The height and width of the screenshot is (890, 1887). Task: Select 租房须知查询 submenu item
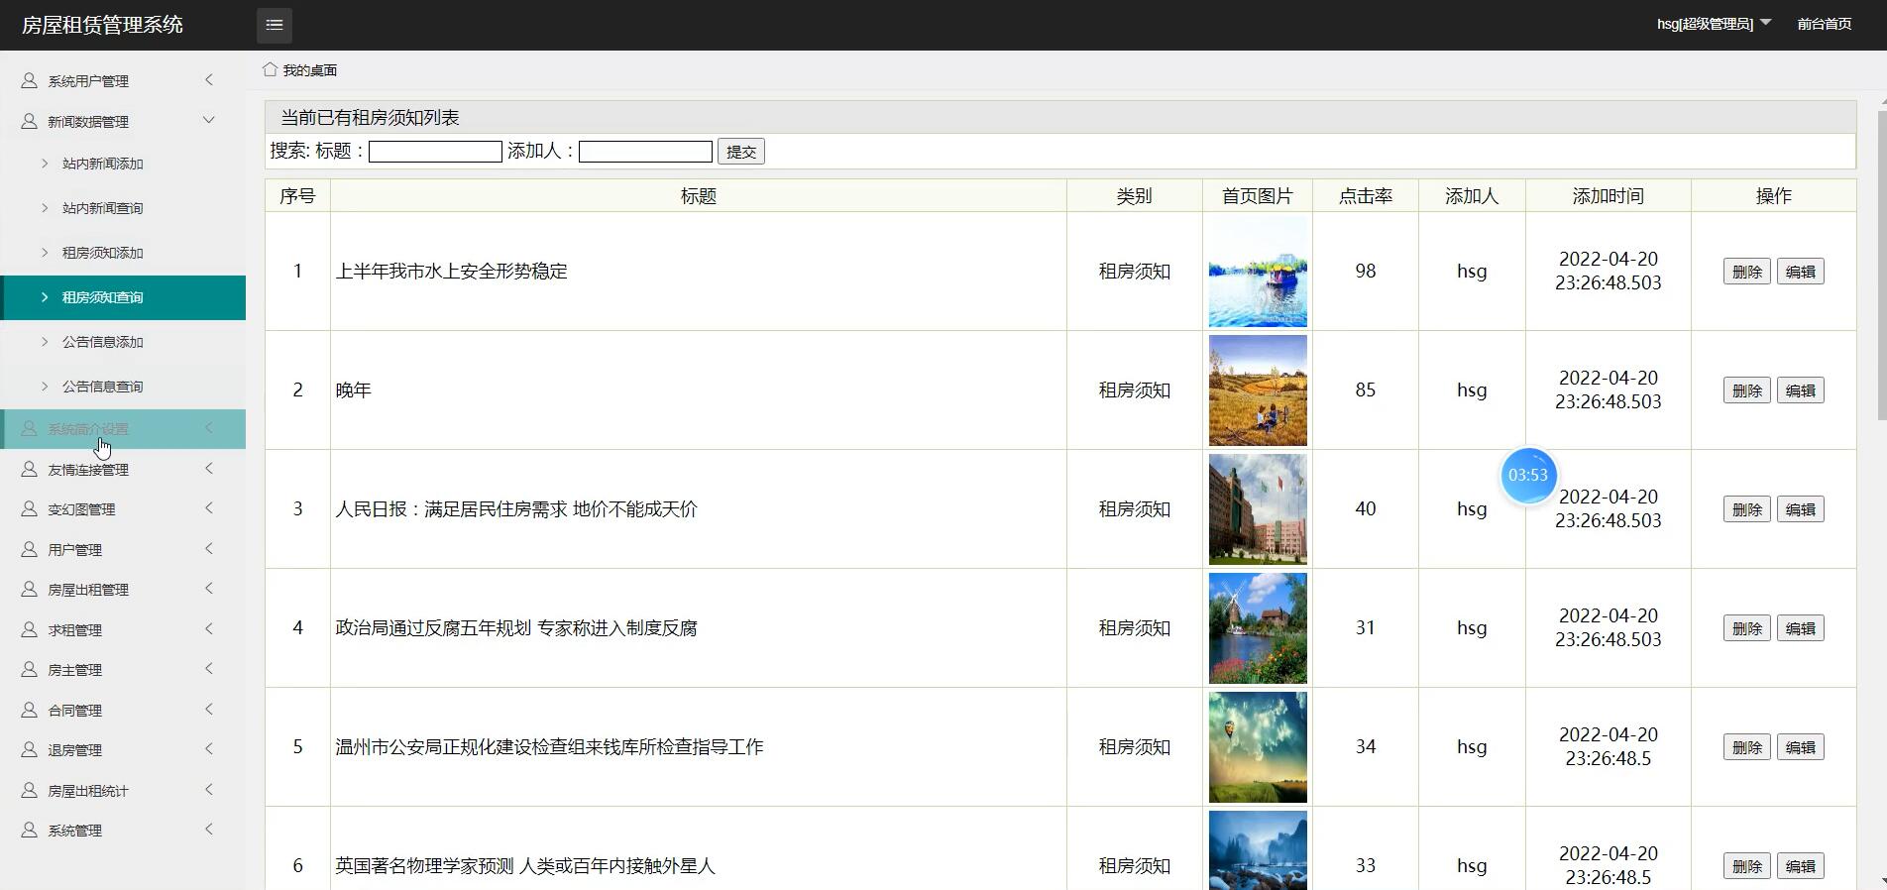click(x=123, y=297)
